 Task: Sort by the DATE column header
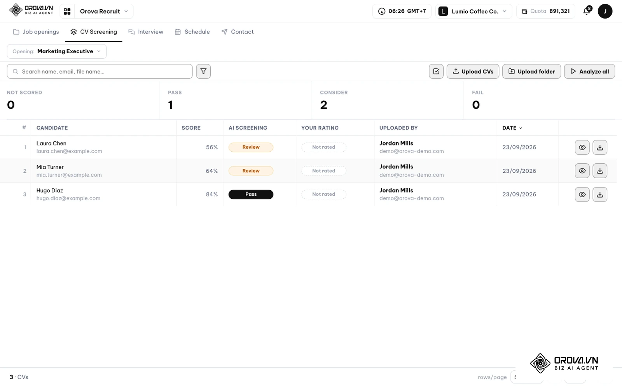click(x=512, y=128)
